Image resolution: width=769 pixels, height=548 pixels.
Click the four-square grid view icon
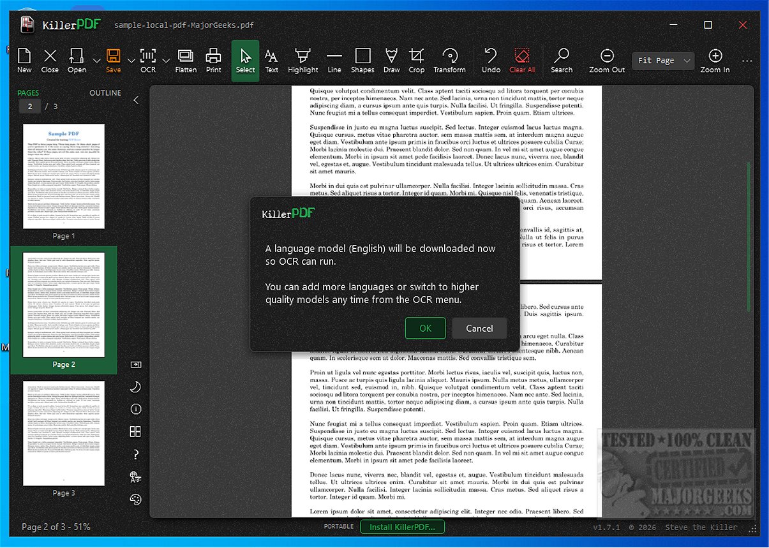coord(135,432)
